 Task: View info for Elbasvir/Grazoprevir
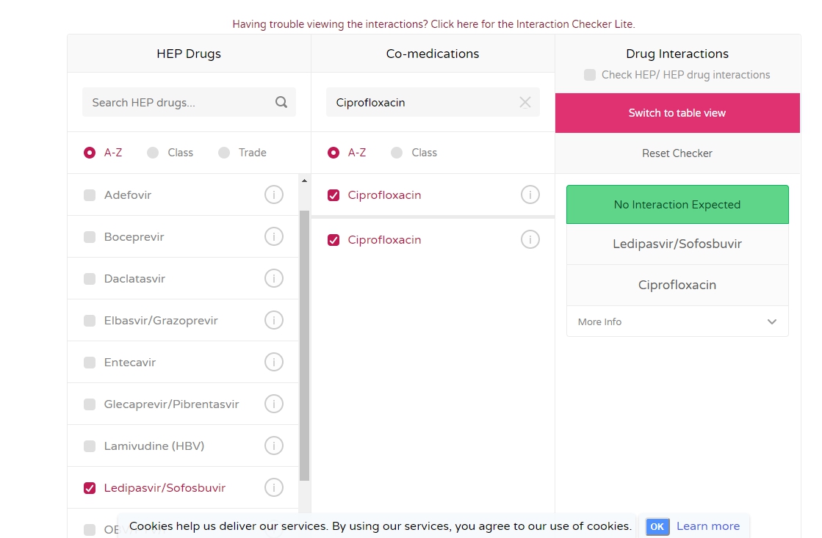(273, 321)
